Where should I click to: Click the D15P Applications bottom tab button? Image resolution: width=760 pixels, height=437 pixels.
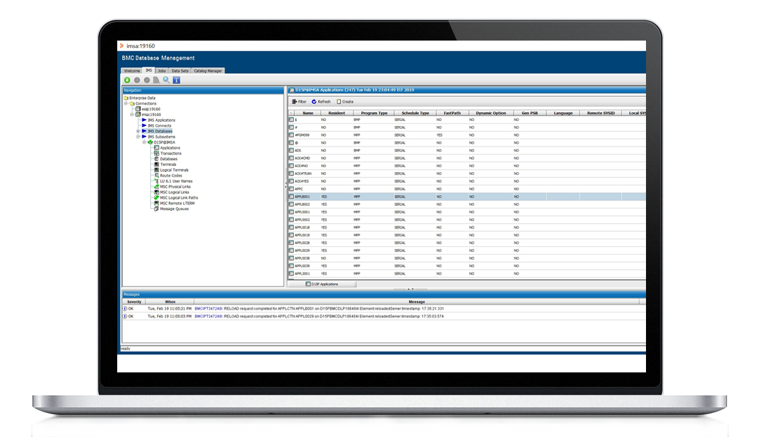(322, 284)
